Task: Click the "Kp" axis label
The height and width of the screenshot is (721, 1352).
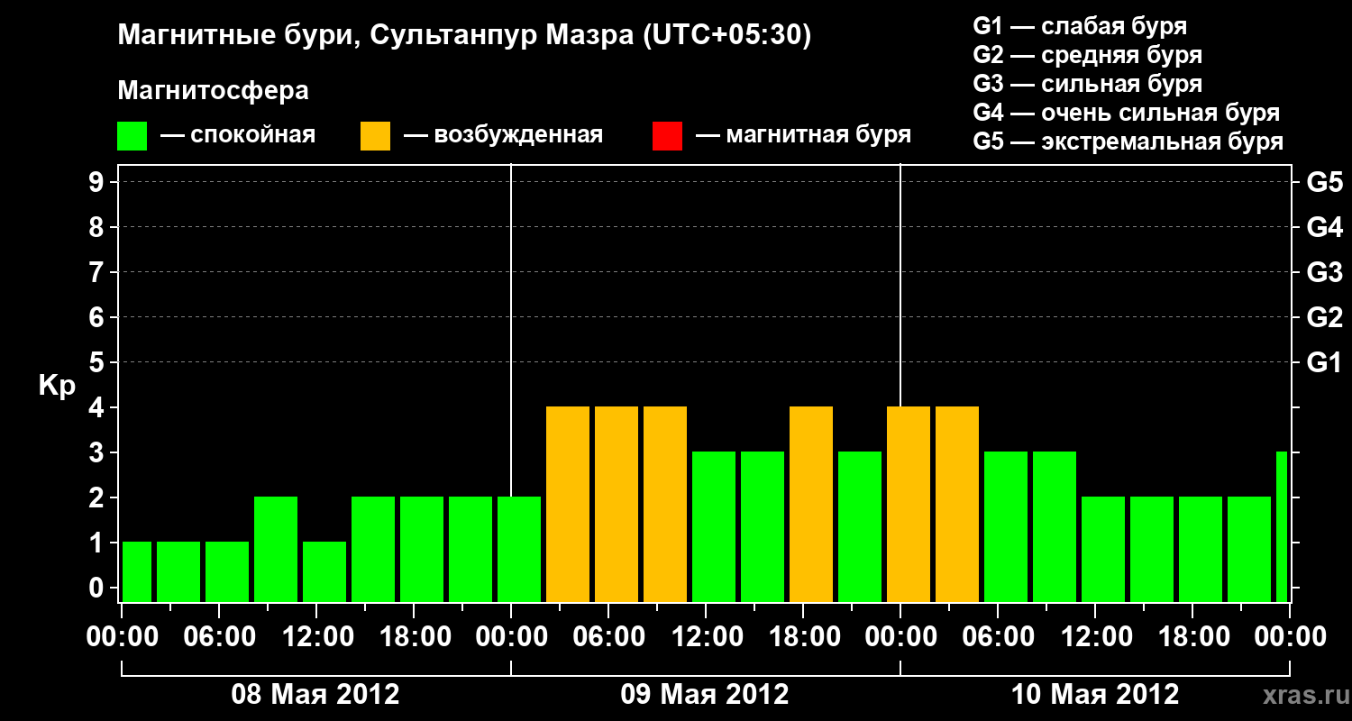Action: coord(57,386)
